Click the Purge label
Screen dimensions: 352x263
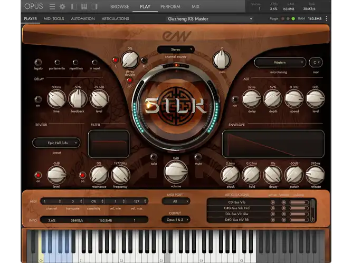[x=274, y=18]
